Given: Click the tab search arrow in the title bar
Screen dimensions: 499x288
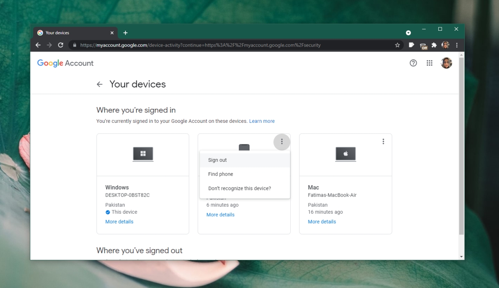Looking at the screenshot, I should coord(408,32).
